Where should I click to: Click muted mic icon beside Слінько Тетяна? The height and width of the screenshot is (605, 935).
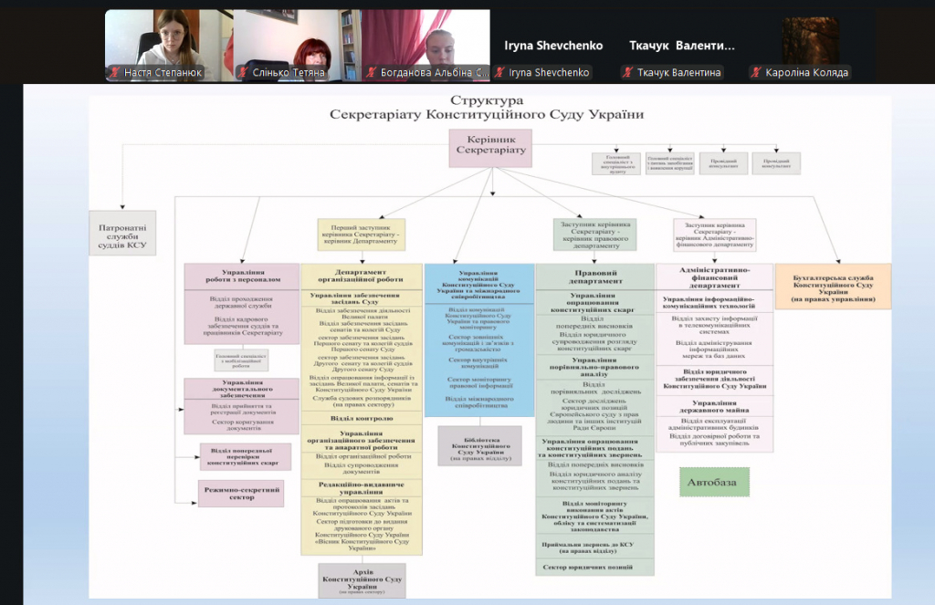tap(243, 73)
